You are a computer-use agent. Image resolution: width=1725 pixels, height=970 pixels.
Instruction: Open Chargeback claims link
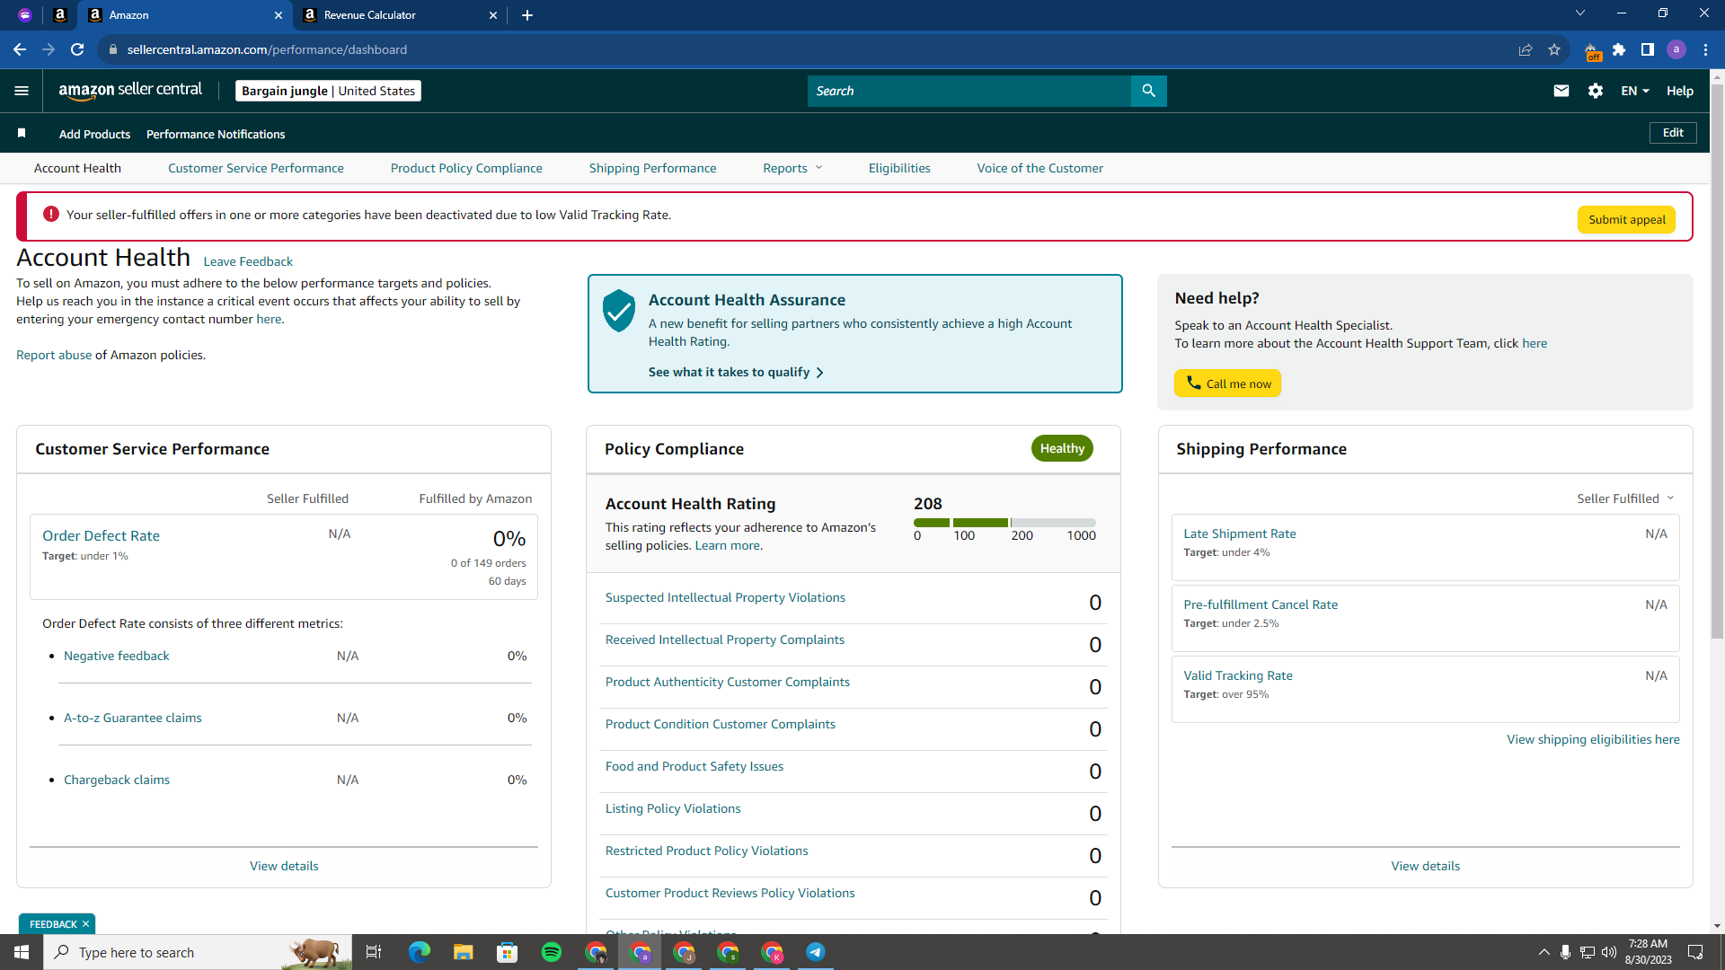(x=117, y=780)
